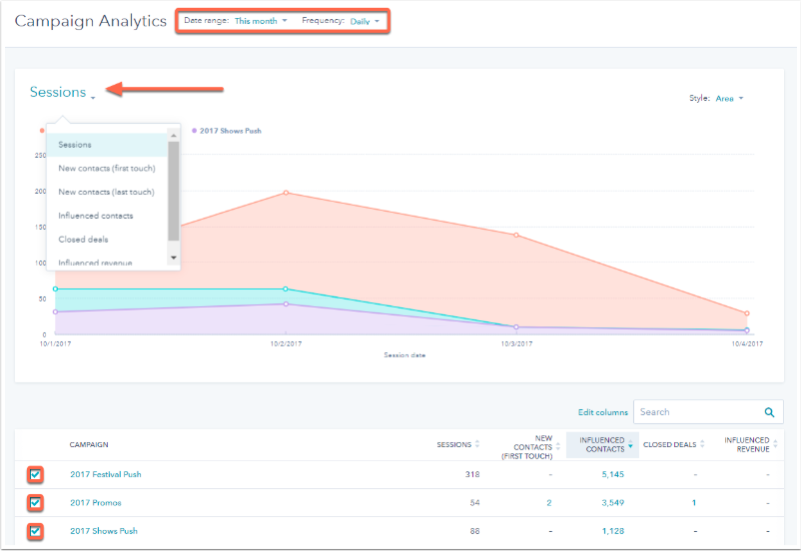Screen dimensions: 801x551
Task: Sort by the Sessions column arrows
Action: coord(476,444)
